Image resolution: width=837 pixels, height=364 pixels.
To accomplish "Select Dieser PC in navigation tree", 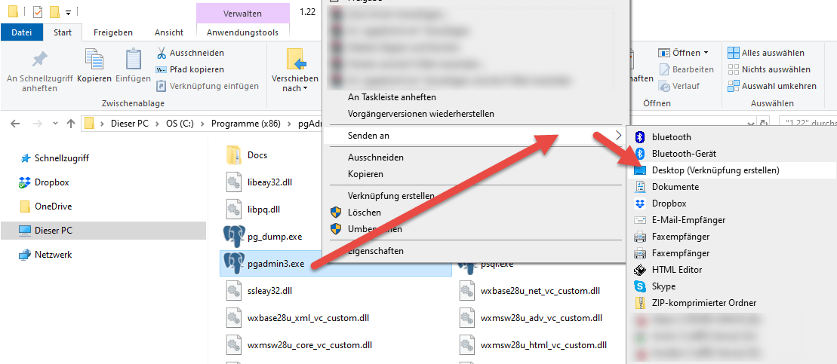I will tap(53, 231).
